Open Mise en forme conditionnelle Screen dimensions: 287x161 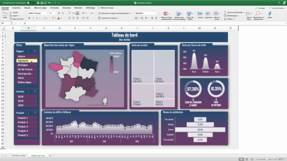click(x=166, y=16)
